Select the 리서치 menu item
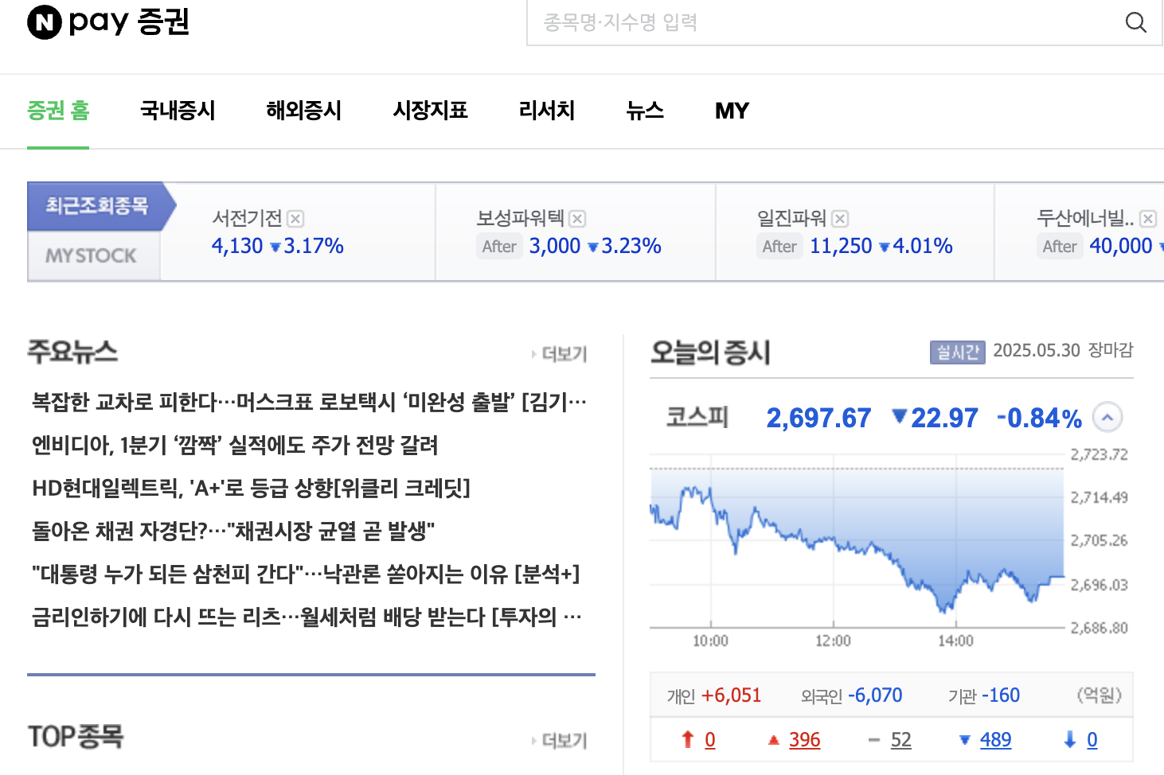Image resolution: width=1164 pixels, height=775 pixels. (545, 111)
